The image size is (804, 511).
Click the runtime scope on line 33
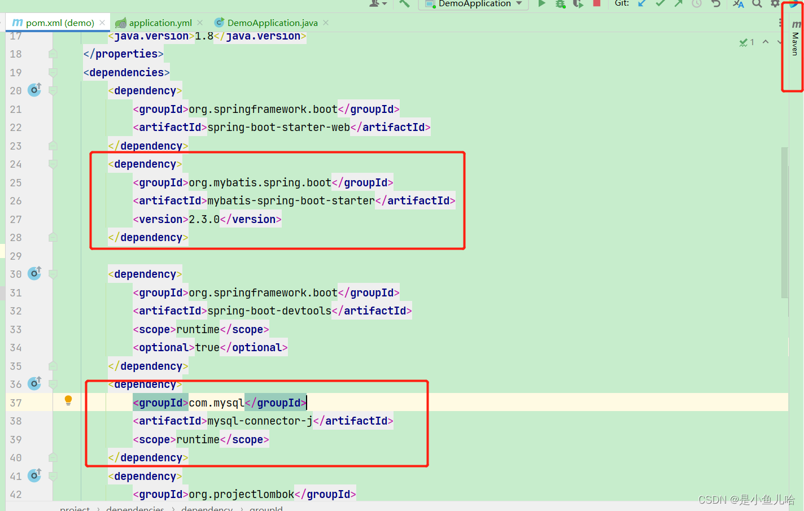coord(198,329)
